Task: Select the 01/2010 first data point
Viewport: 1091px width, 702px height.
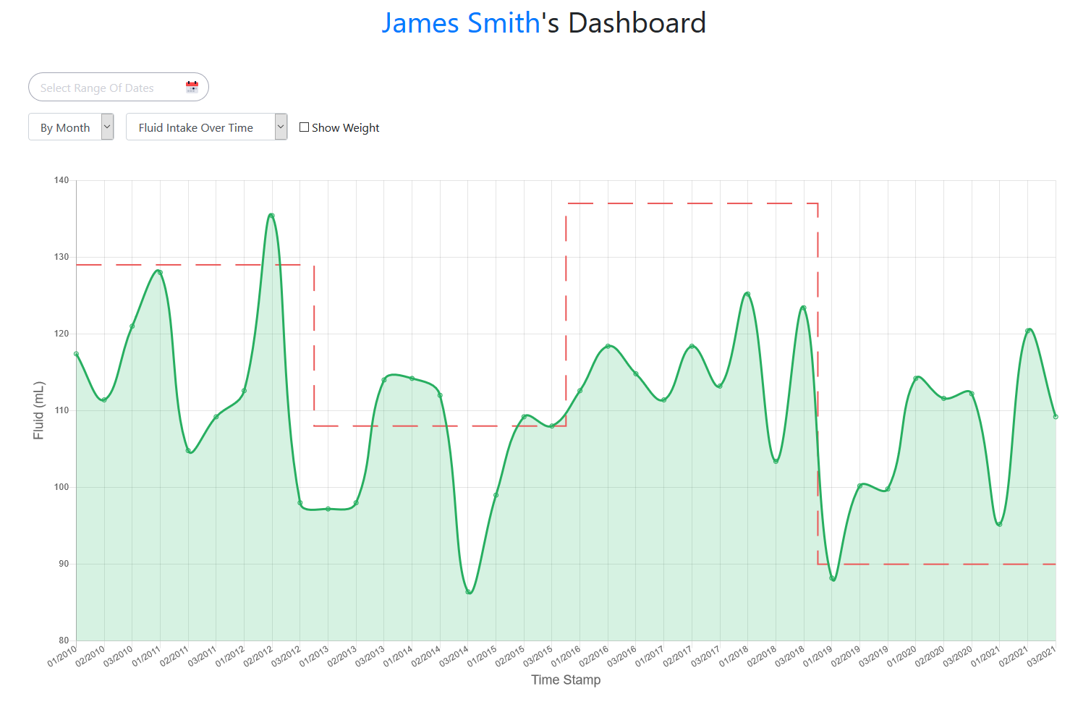Action: [x=76, y=354]
